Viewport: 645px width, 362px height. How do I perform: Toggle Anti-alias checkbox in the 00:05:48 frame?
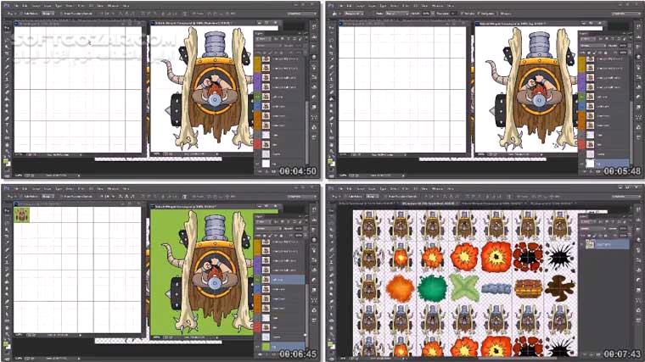[463, 14]
